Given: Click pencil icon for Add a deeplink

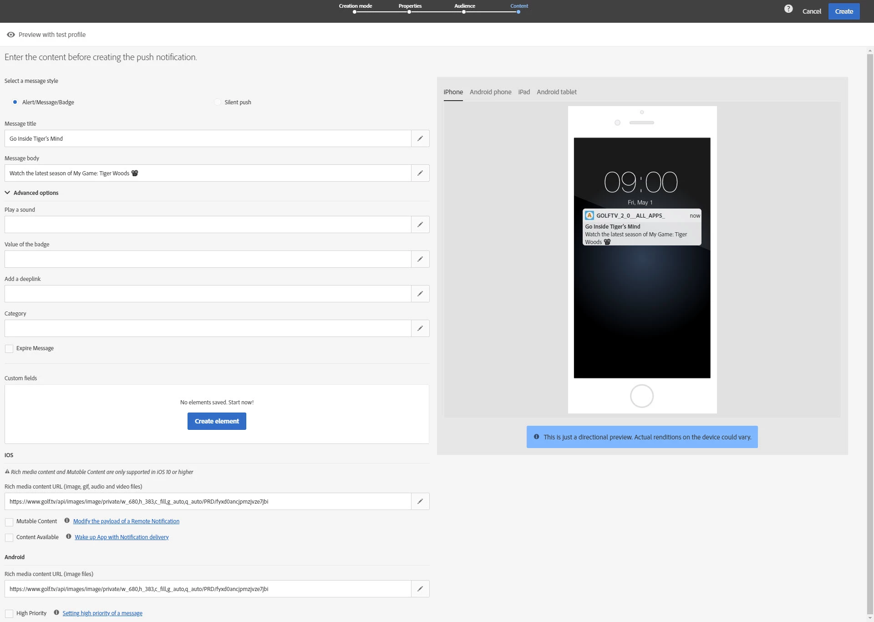Looking at the screenshot, I should coord(420,294).
